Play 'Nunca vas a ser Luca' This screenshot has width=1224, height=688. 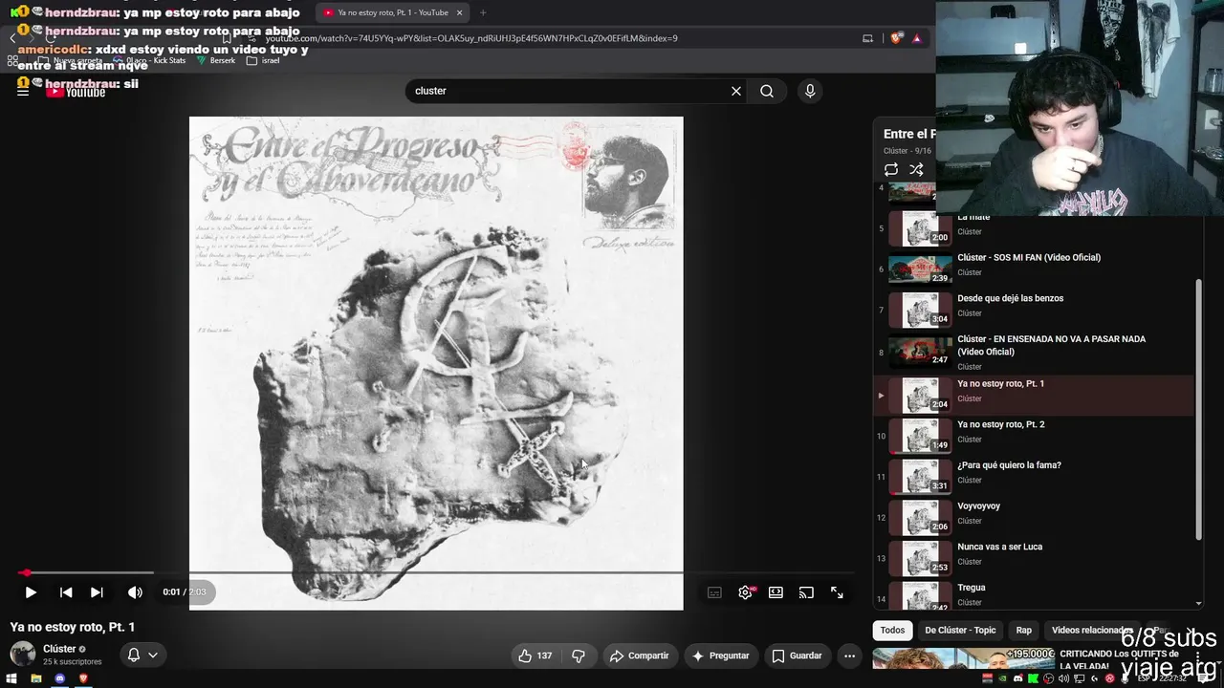coord(999,547)
